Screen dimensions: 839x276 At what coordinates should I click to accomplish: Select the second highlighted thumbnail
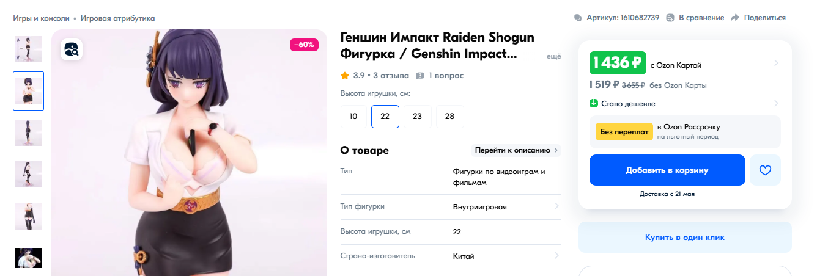click(x=28, y=91)
